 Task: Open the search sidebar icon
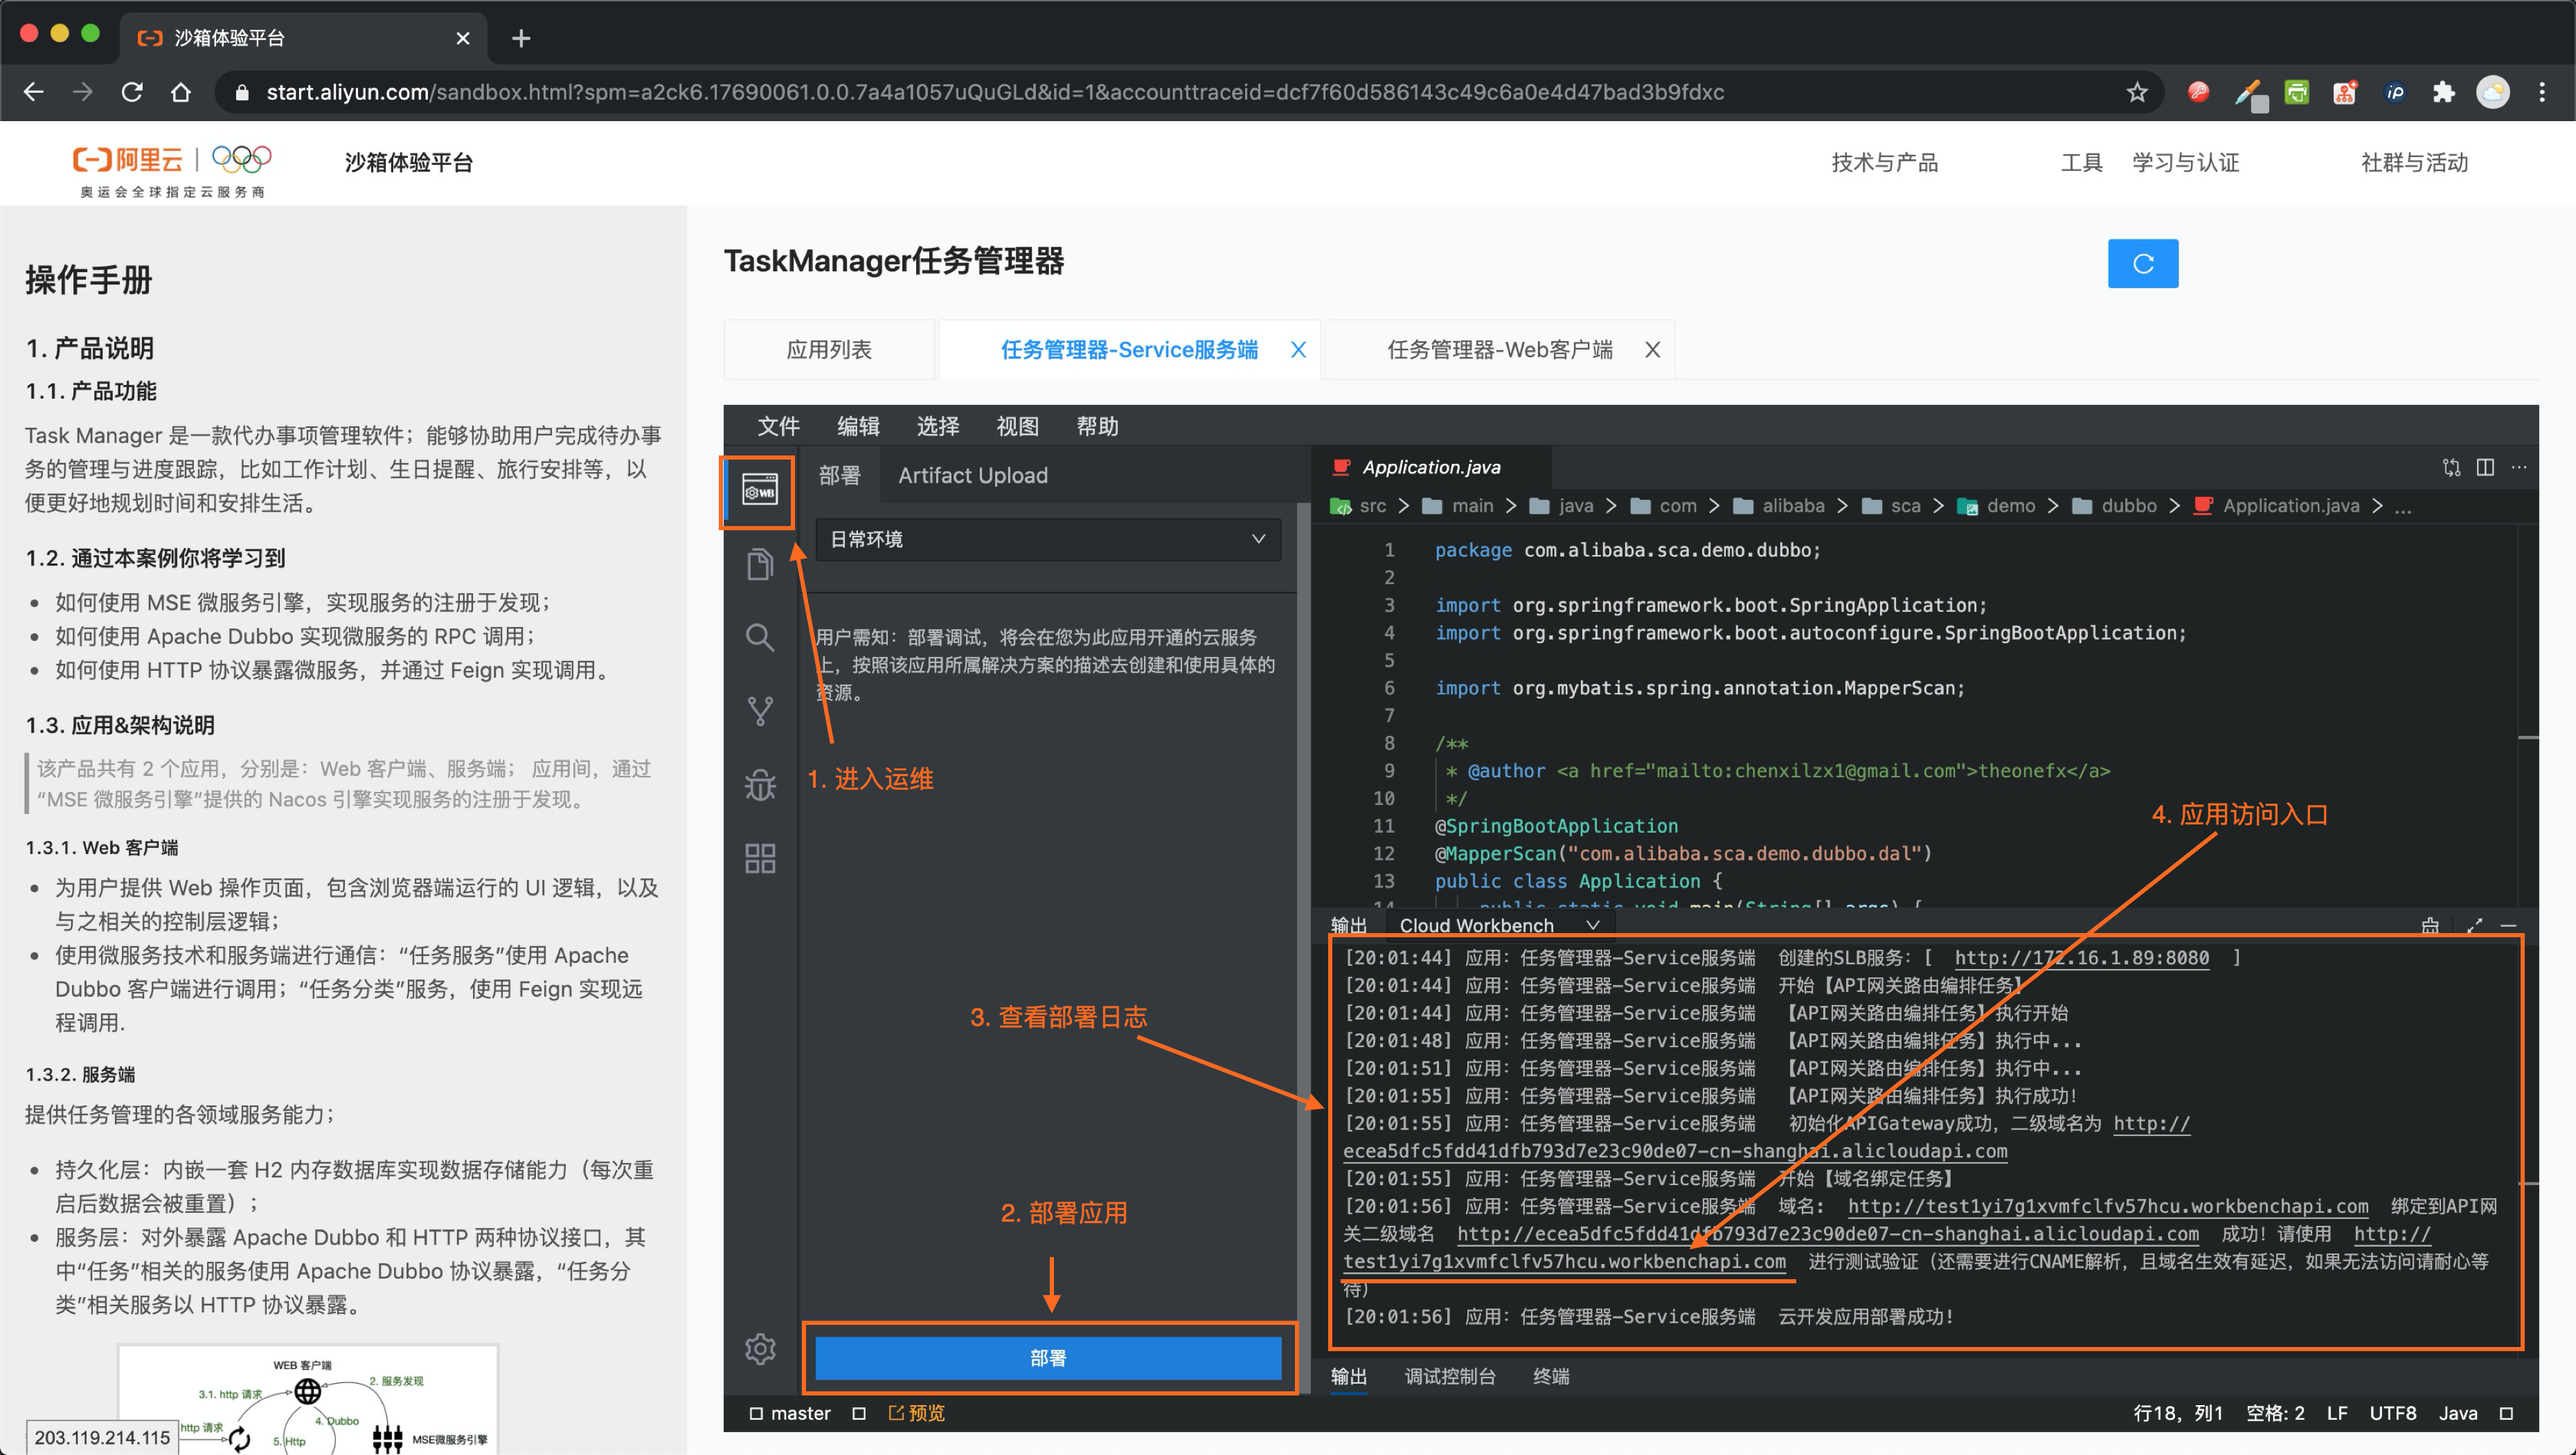click(x=759, y=638)
